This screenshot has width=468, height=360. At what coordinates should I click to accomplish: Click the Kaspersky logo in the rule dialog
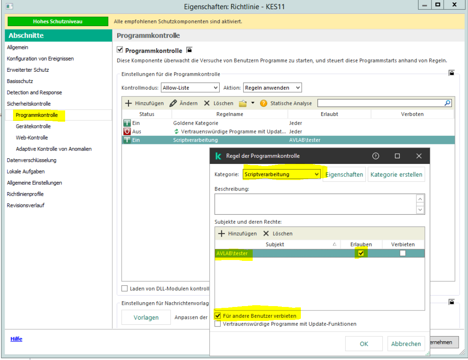click(x=218, y=156)
